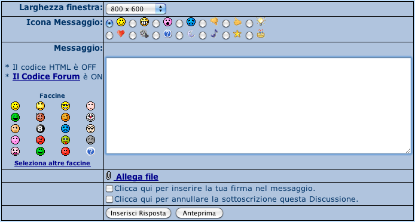The height and width of the screenshot is (222, 415).
Task: Click the light bulb message icon image
Action: point(261,22)
